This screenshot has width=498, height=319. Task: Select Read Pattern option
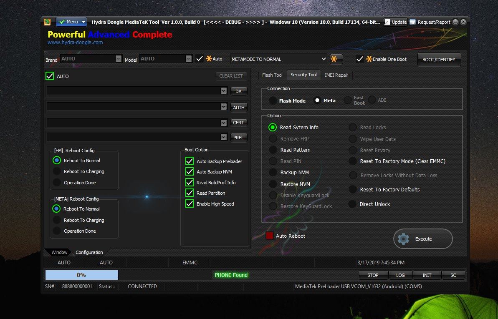273,150
